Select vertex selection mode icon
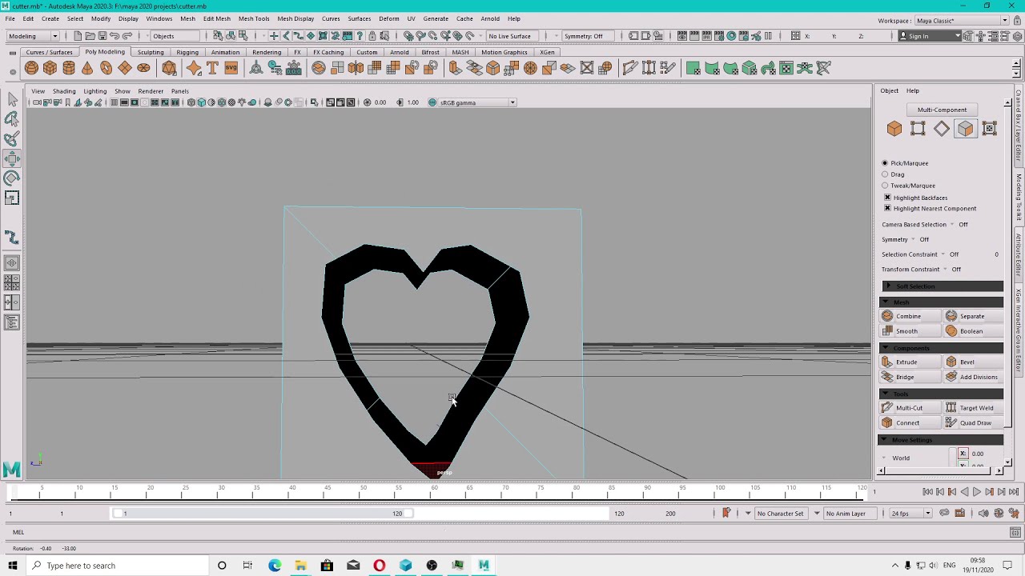 (x=918, y=129)
